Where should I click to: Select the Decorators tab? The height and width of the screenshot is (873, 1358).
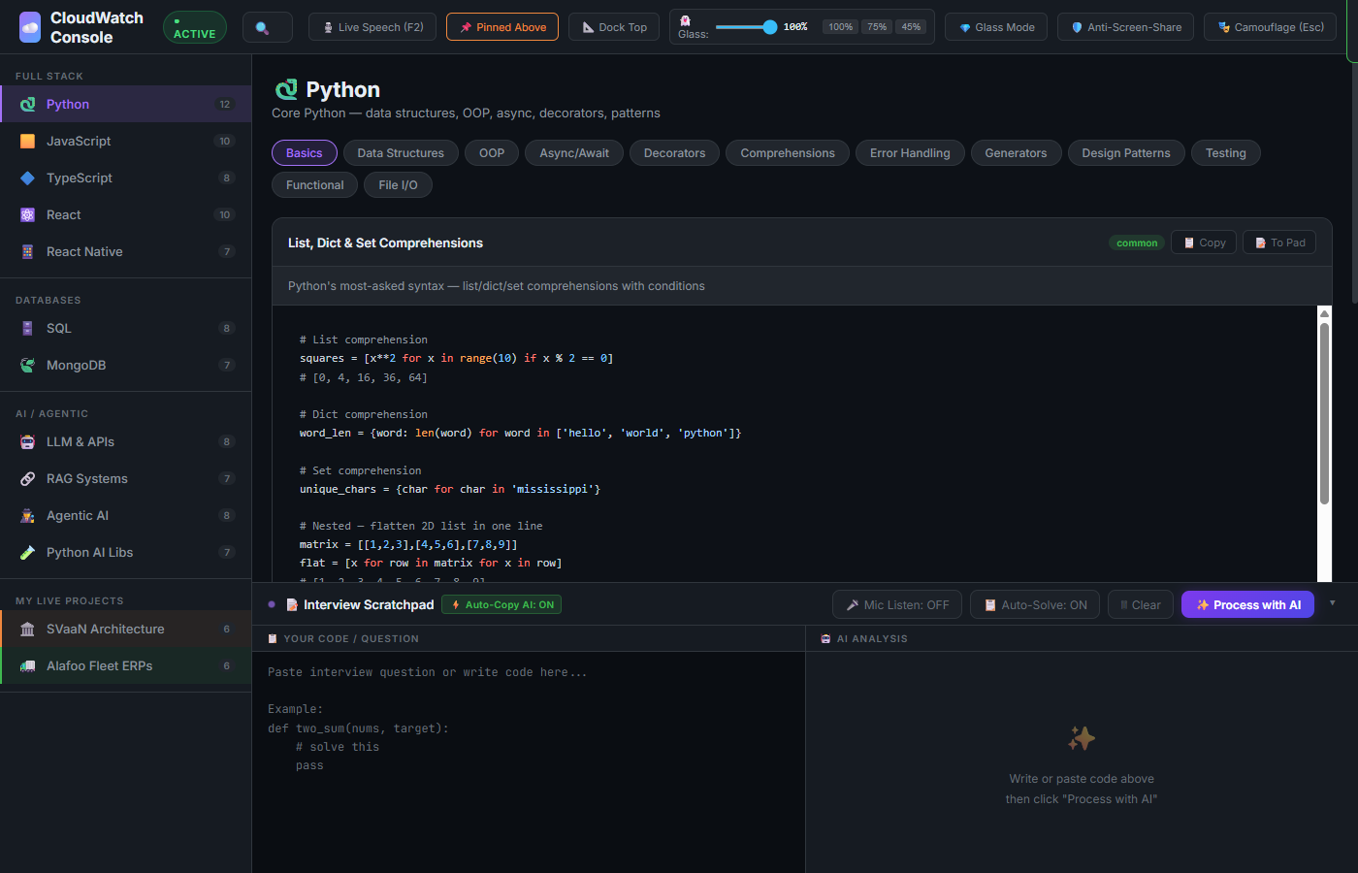(x=674, y=153)
